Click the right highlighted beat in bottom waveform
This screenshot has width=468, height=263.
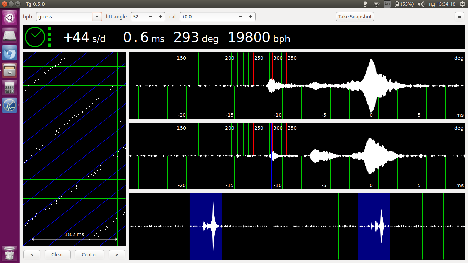[374, 226]
